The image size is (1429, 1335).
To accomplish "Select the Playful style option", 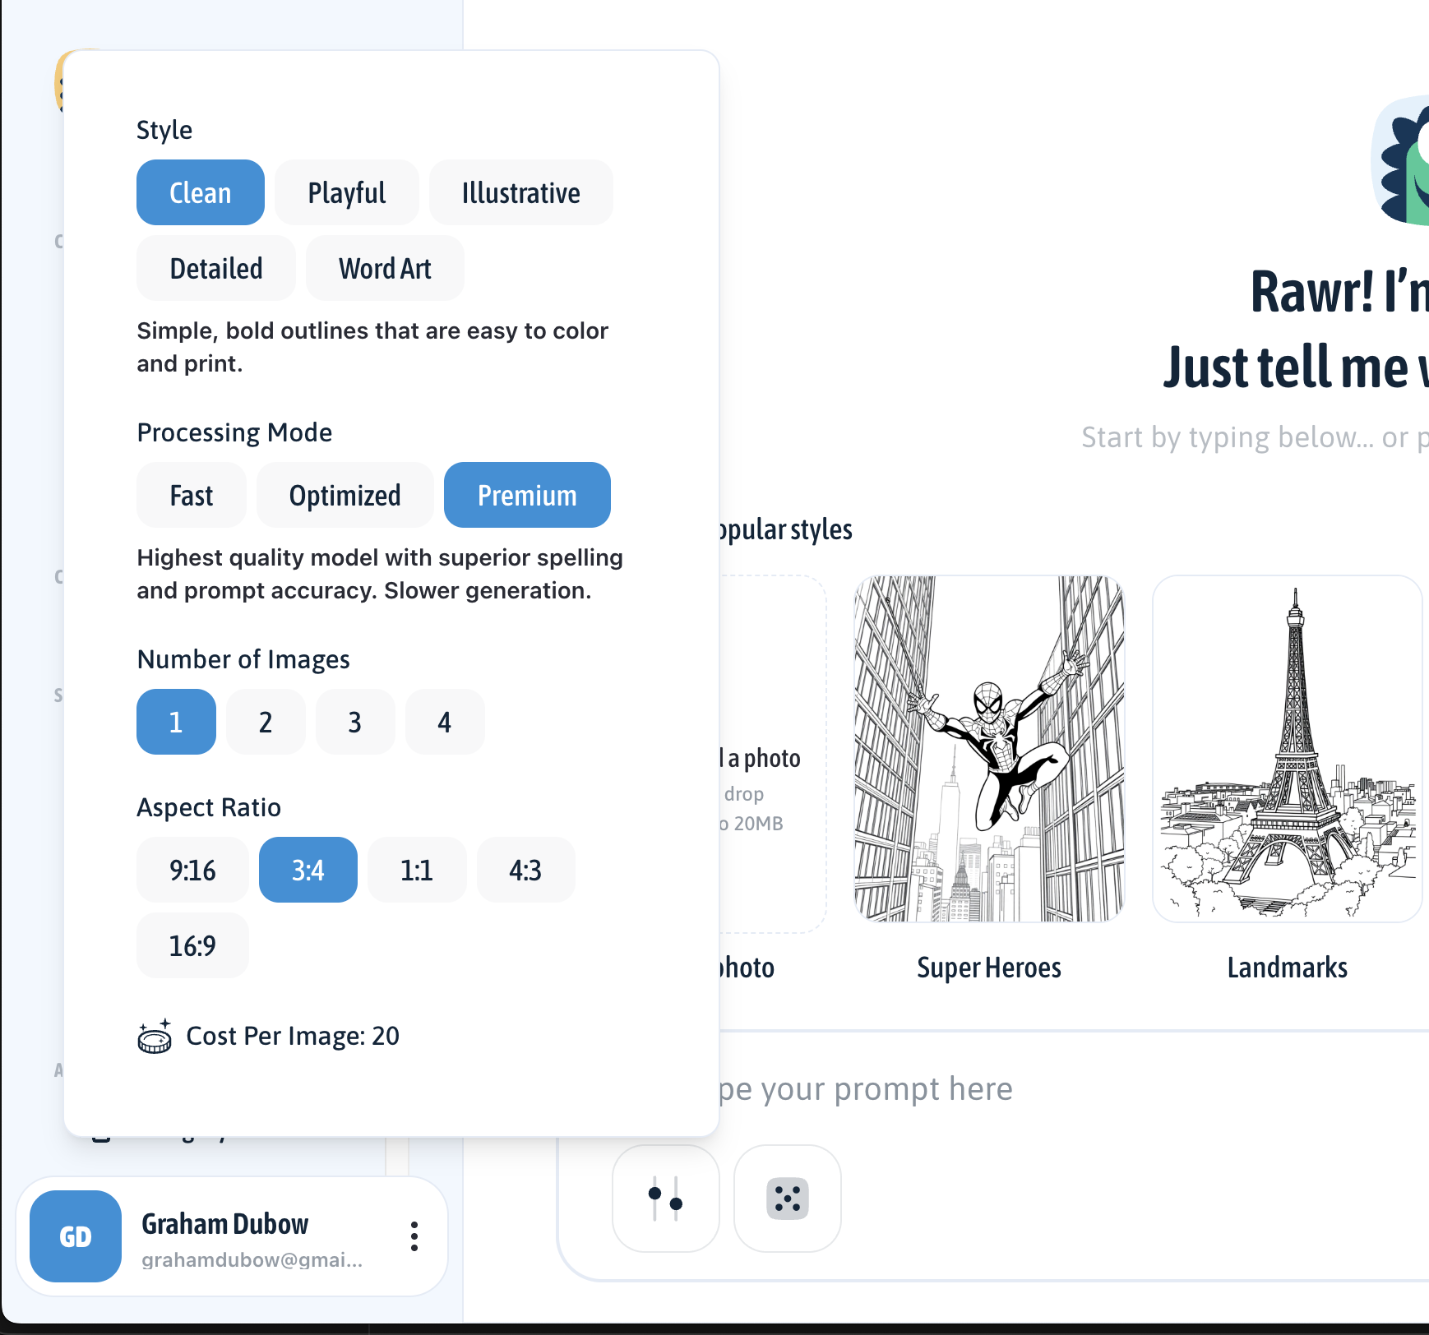I will tap(346, 193).
